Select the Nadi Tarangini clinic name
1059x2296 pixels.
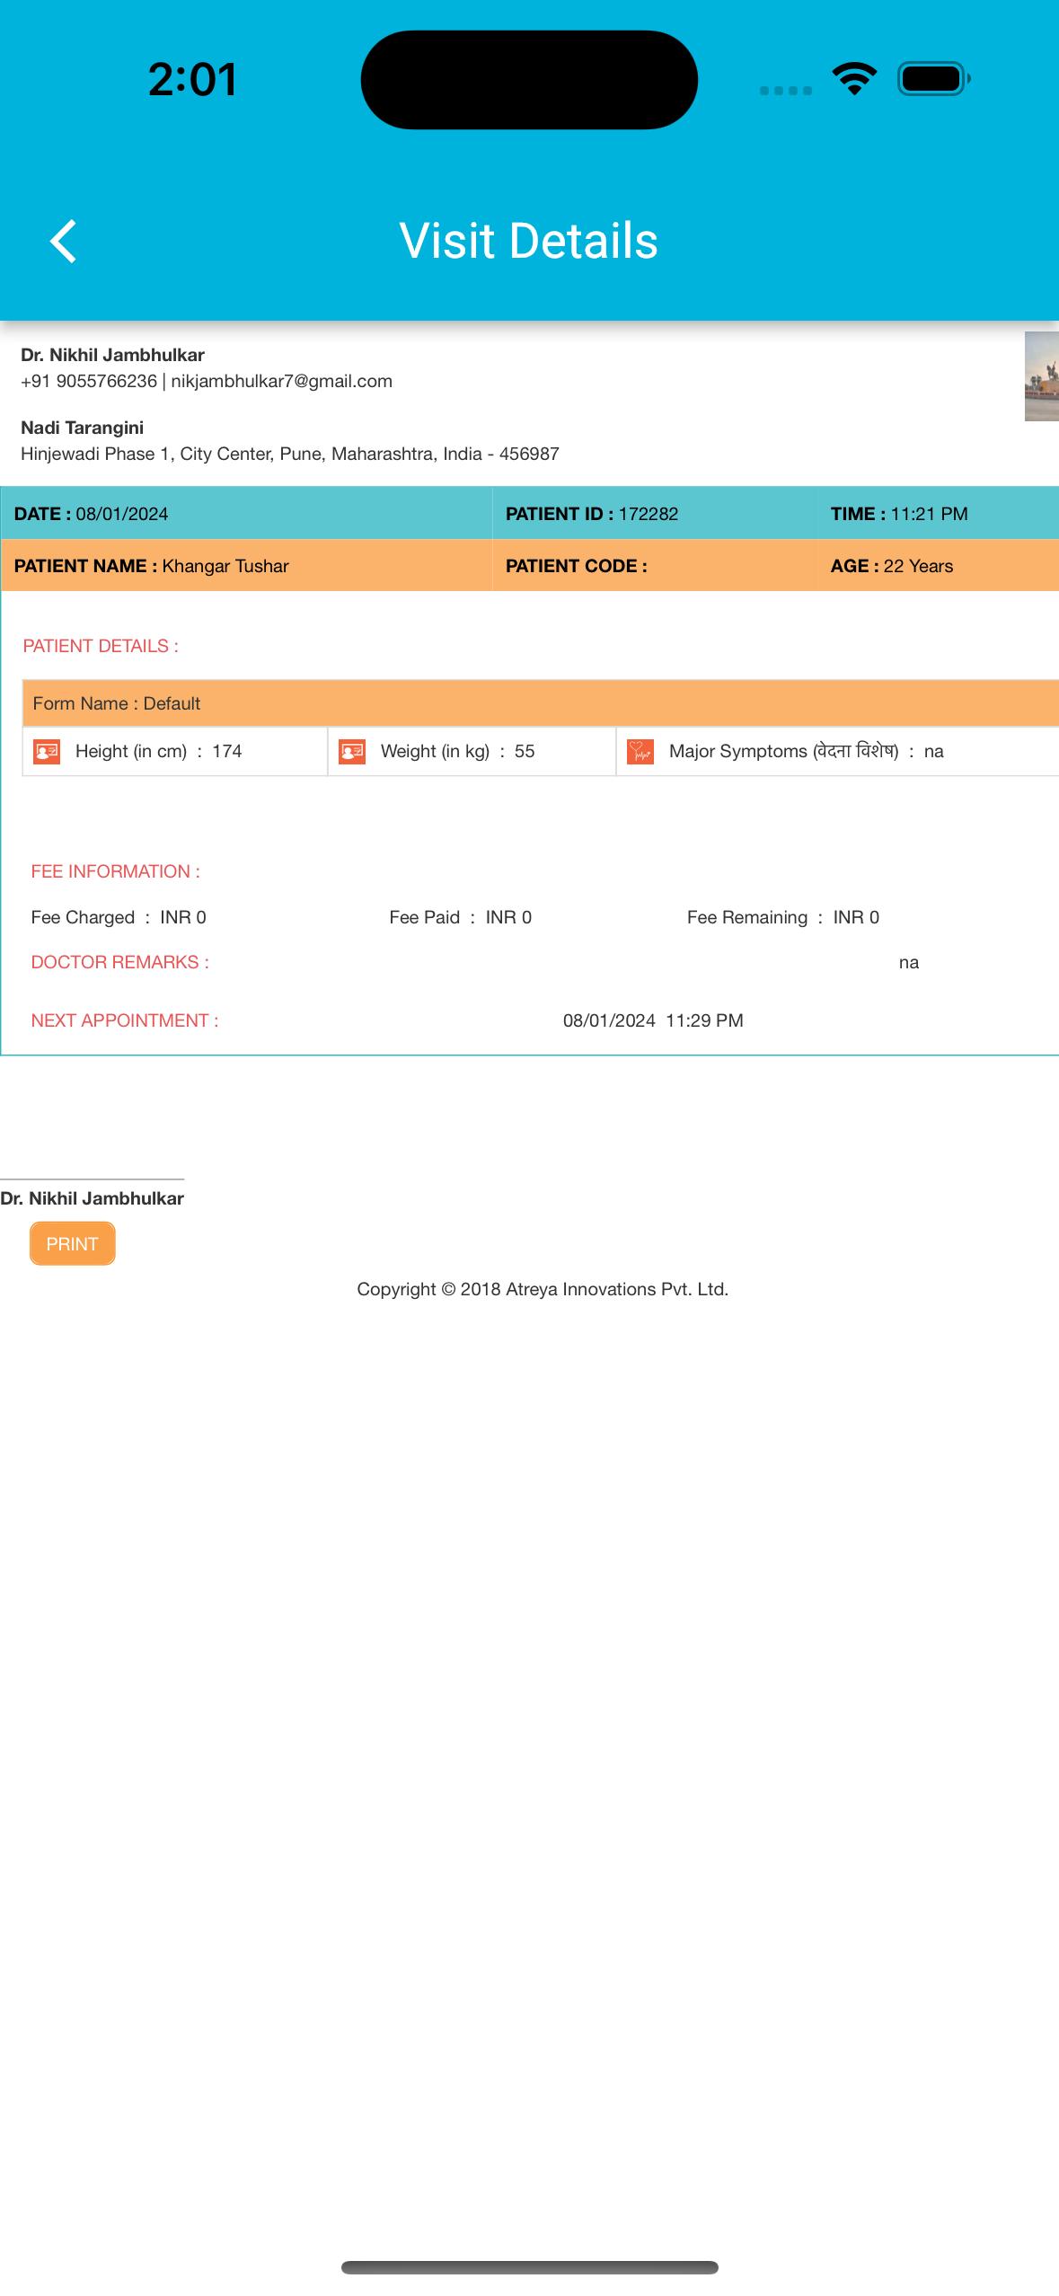(x=82, y=428)
